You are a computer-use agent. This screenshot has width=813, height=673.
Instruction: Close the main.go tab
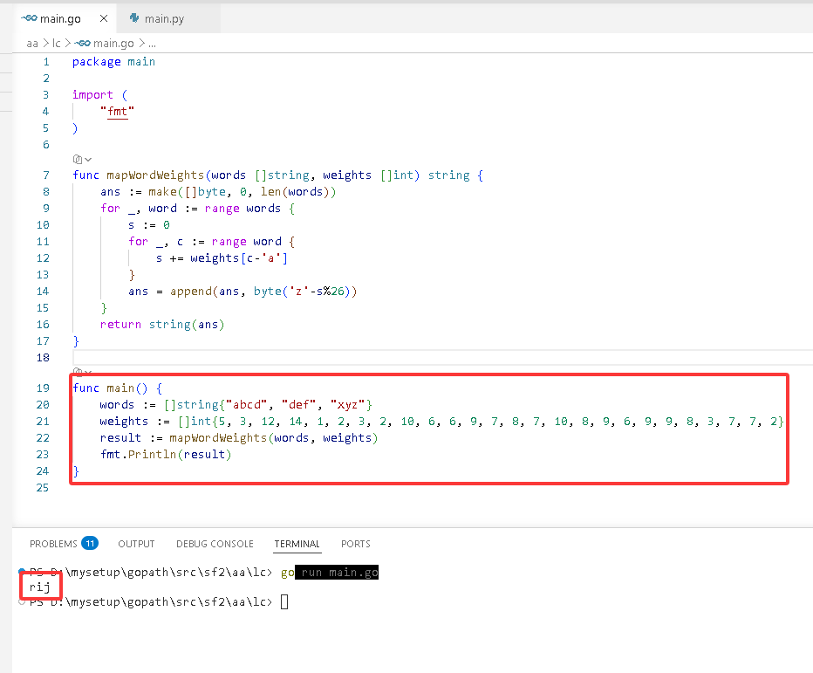click(104, 18)
